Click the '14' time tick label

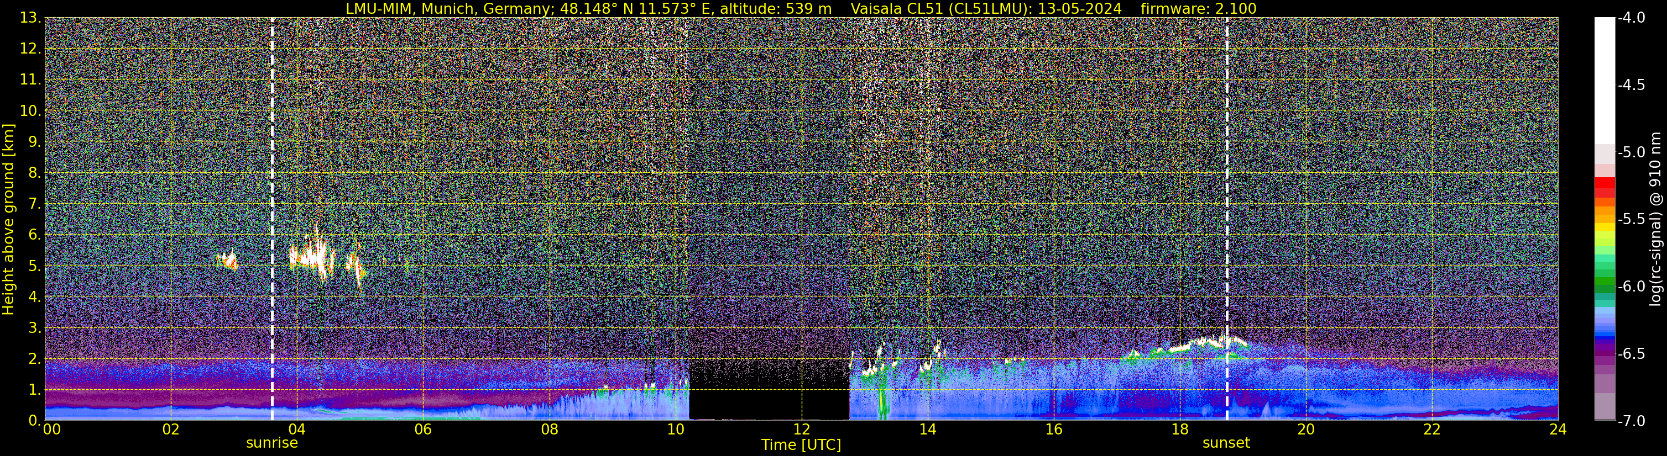point(927,430)
